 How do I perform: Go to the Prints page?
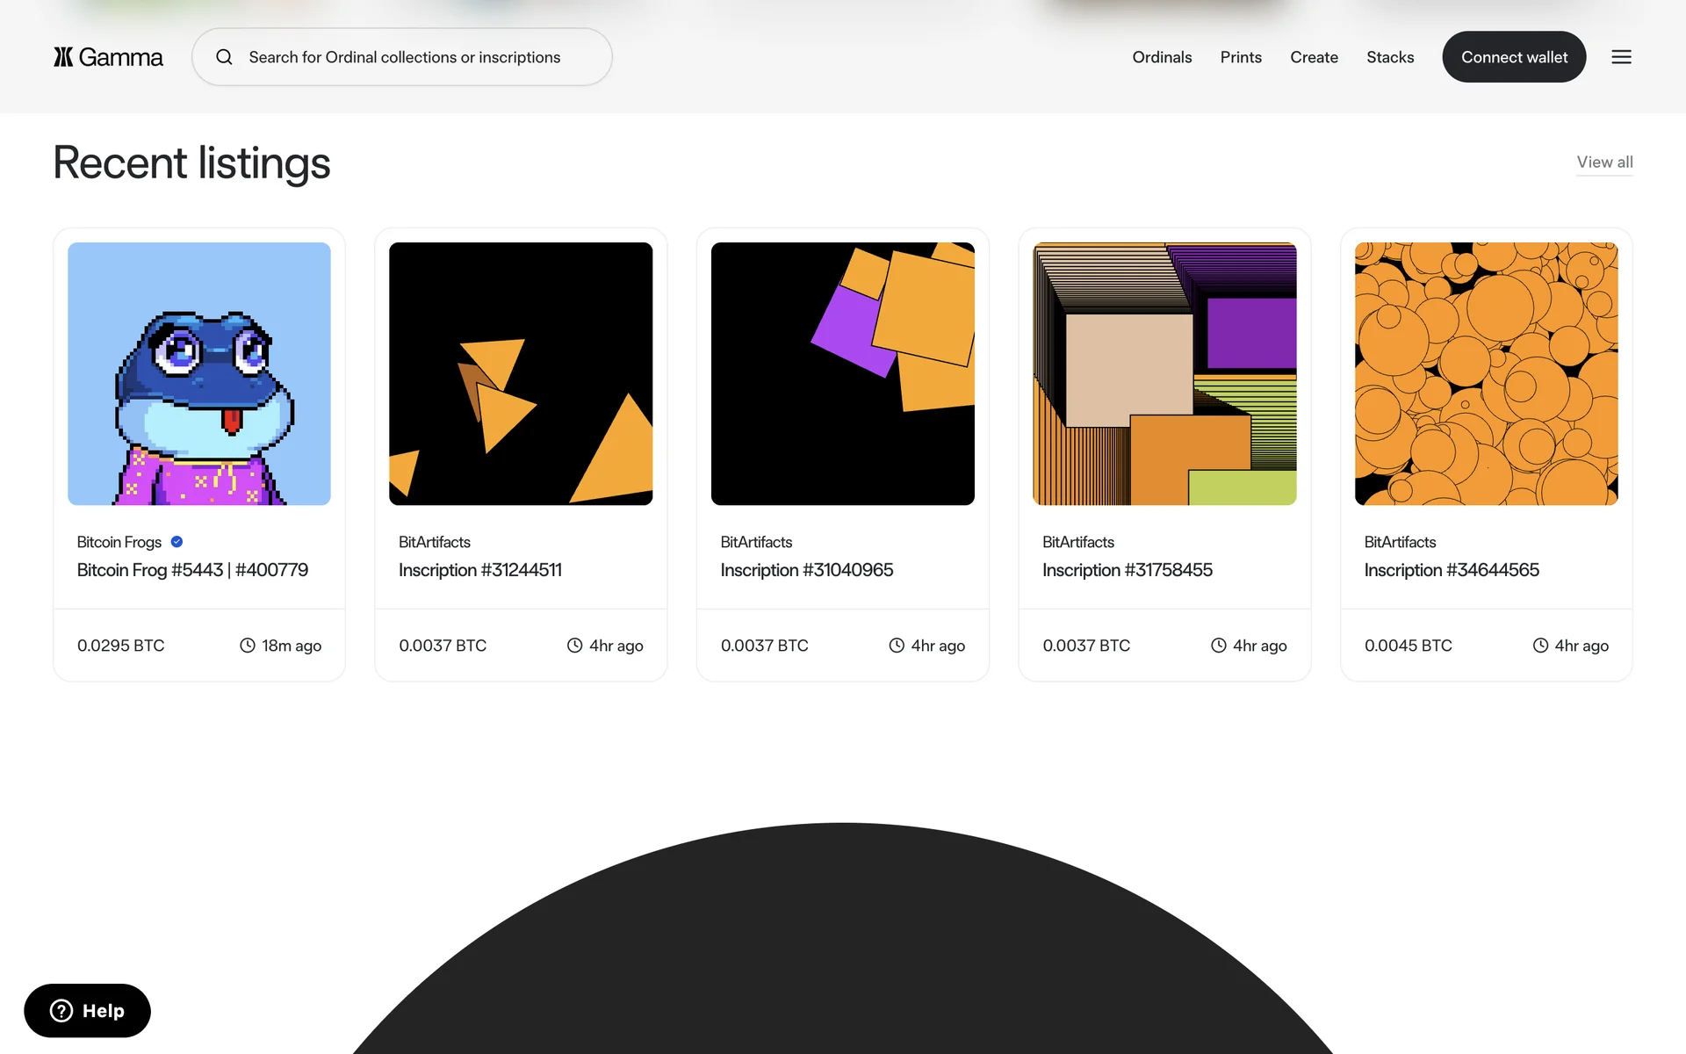[1241, 57]
